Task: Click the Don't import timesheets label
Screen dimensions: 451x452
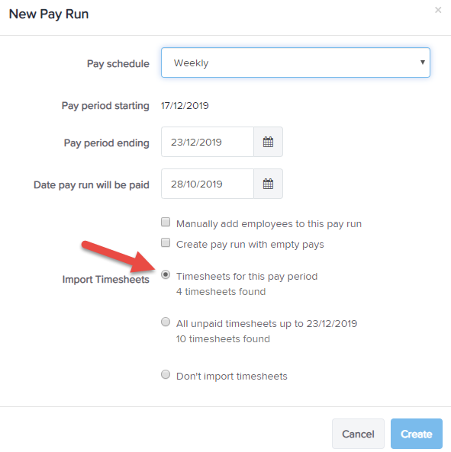Action: pyautogui.click(x=232, y=377)
